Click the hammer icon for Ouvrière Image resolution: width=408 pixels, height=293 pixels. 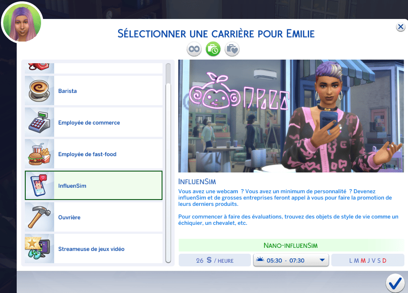39,217
